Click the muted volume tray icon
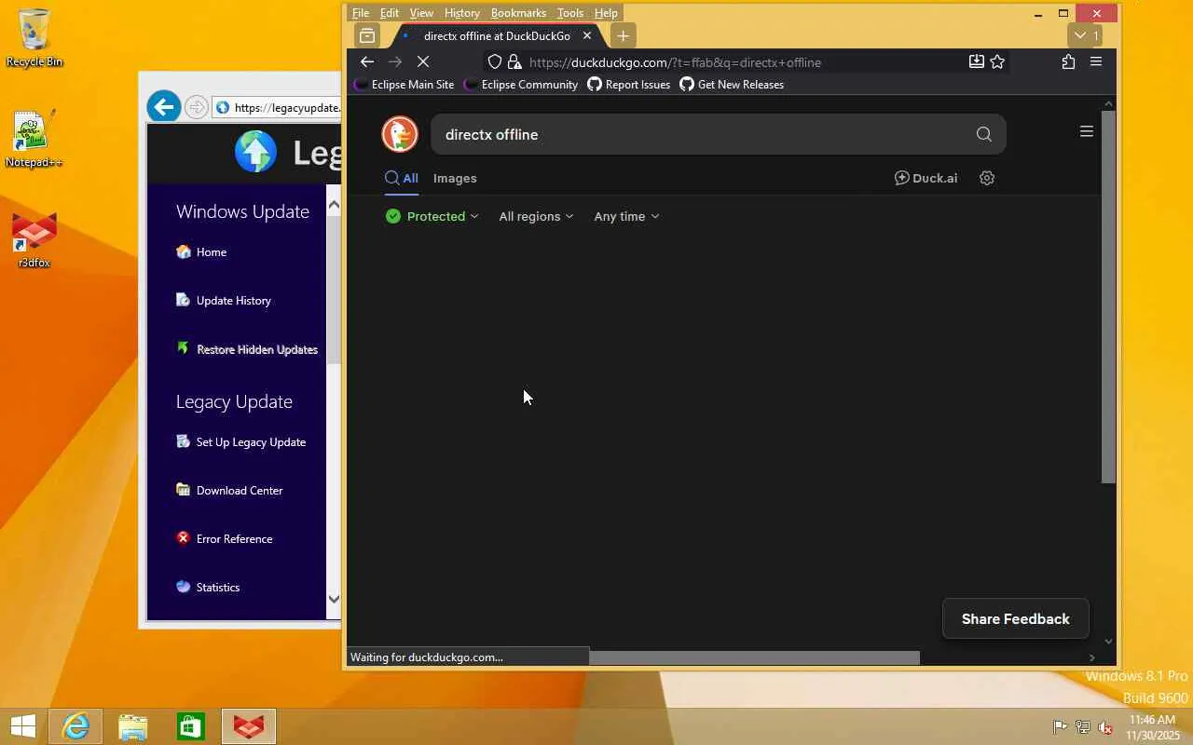Viewport: 1193px width, 745px height. click(x=1104, y=727)
